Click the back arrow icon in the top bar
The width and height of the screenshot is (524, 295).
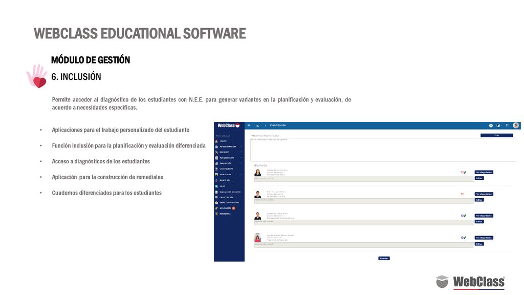tap(257, 126)
